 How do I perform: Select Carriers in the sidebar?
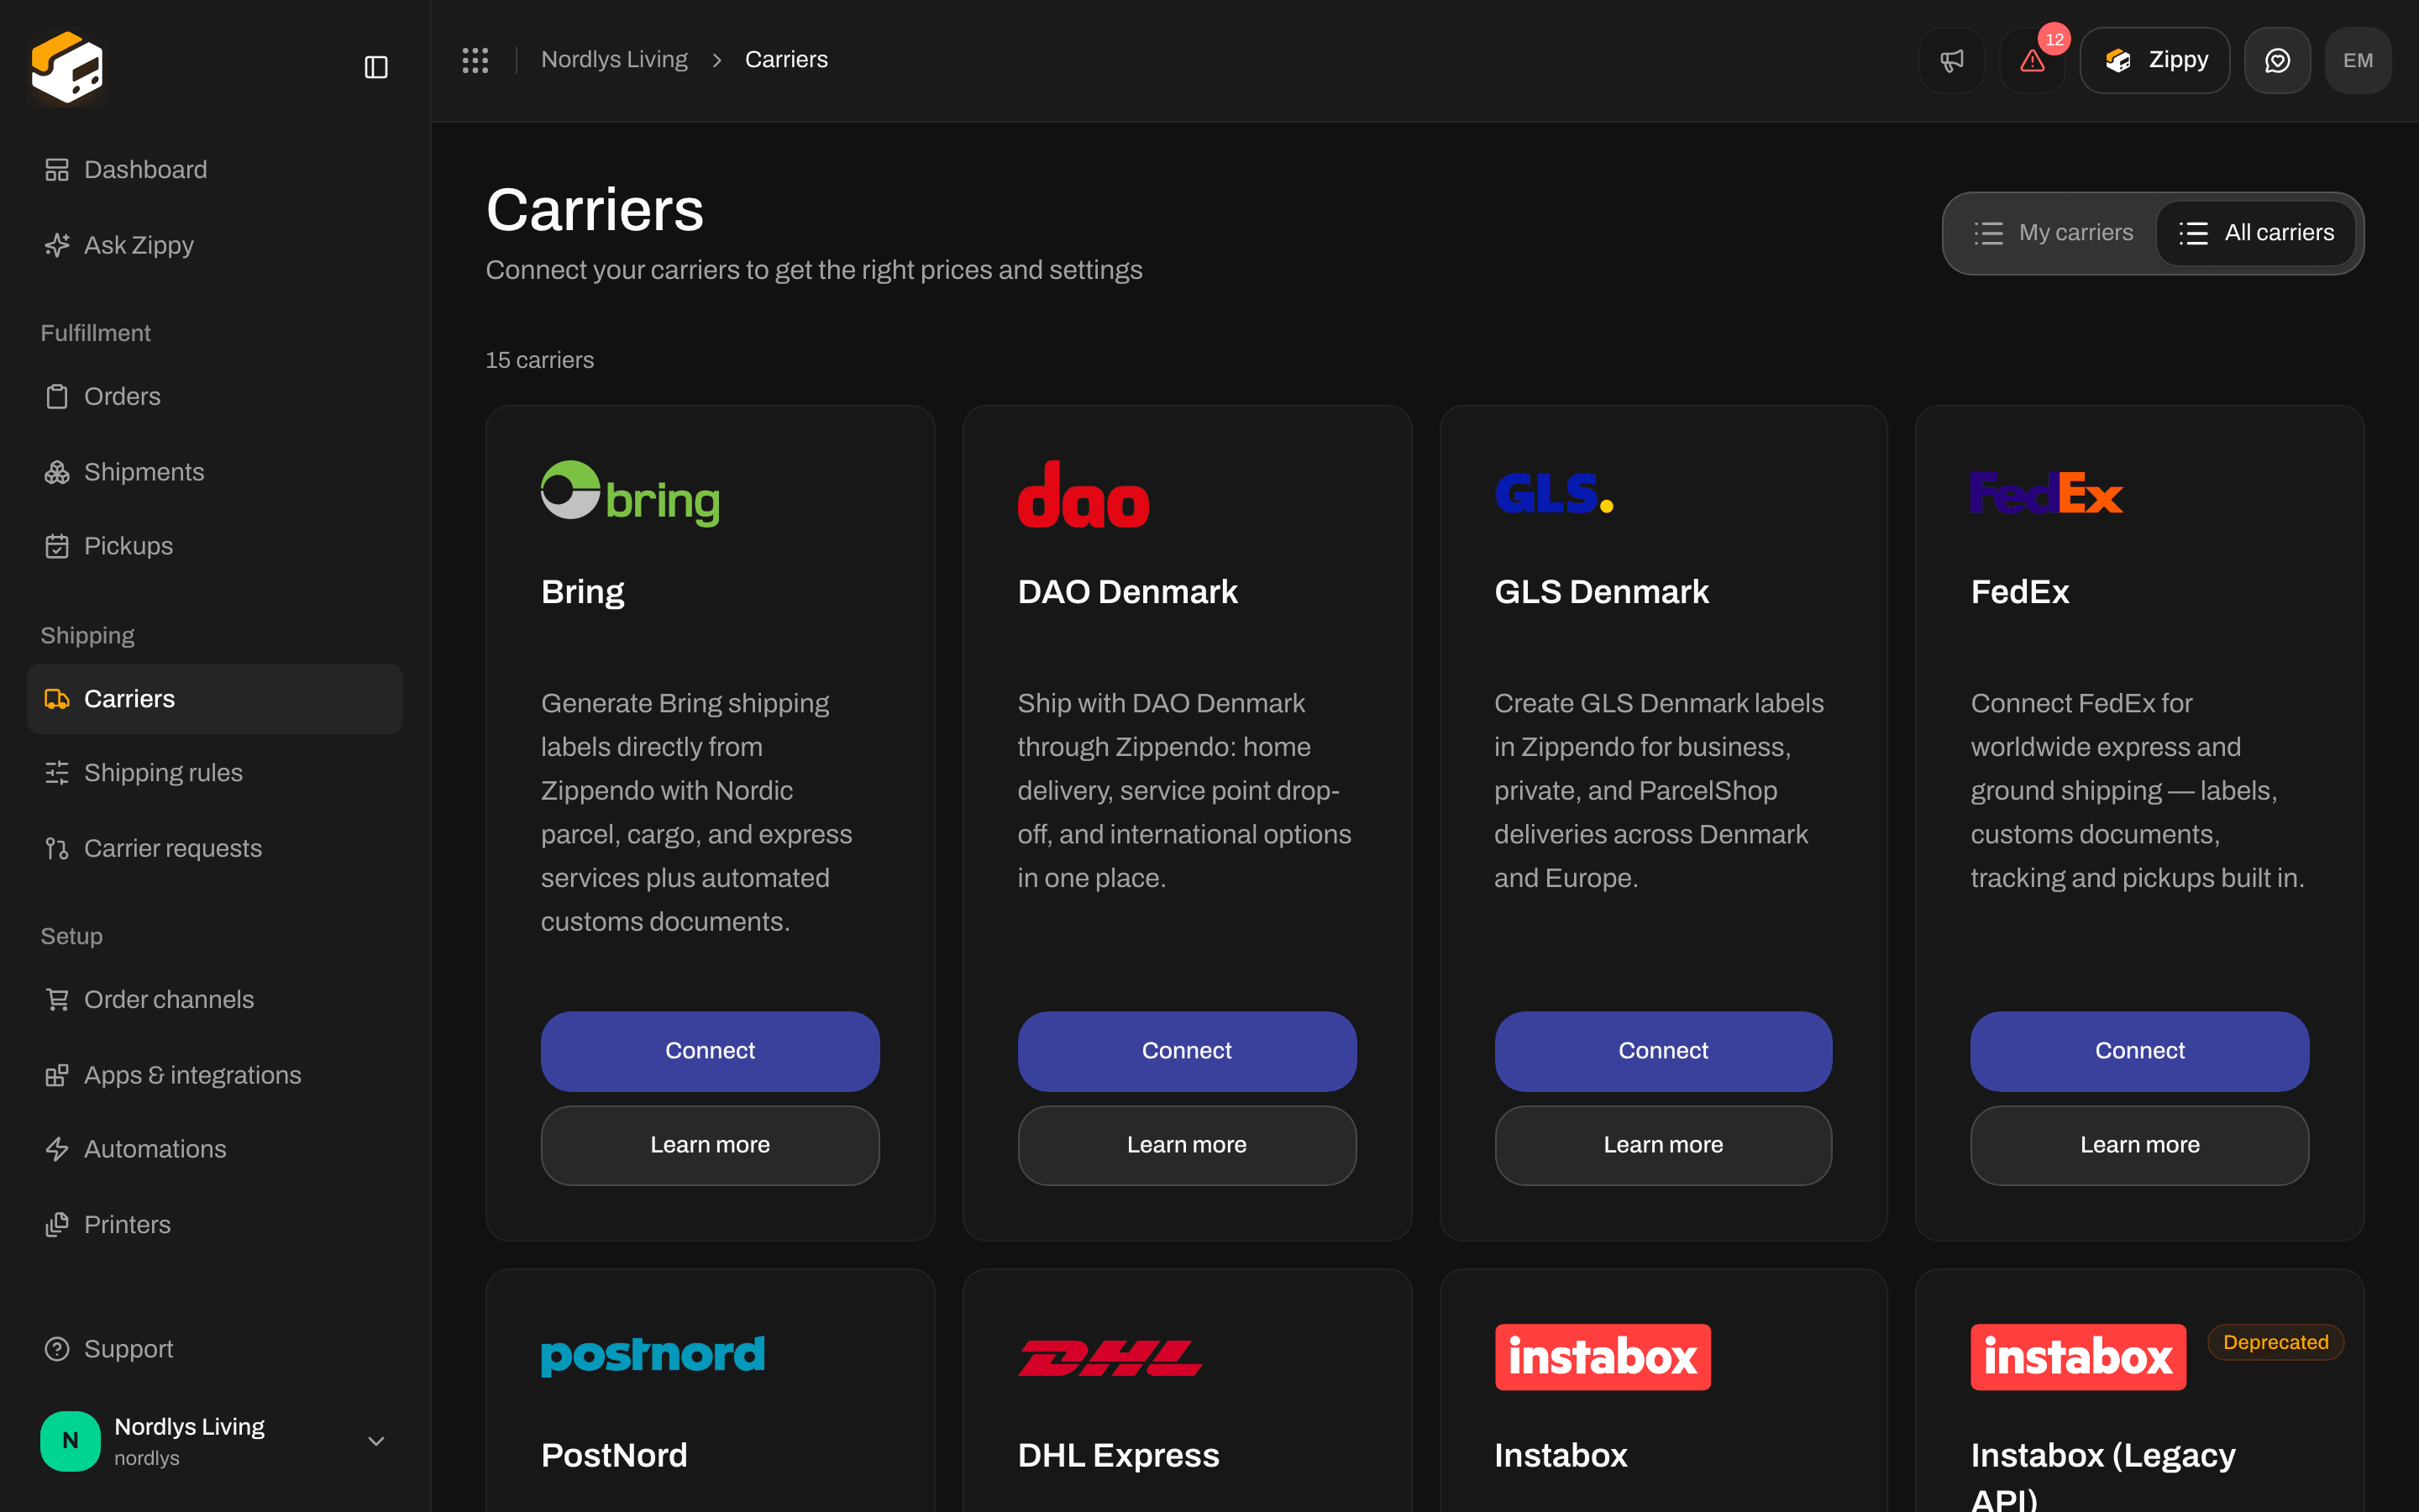click(215, 699)
